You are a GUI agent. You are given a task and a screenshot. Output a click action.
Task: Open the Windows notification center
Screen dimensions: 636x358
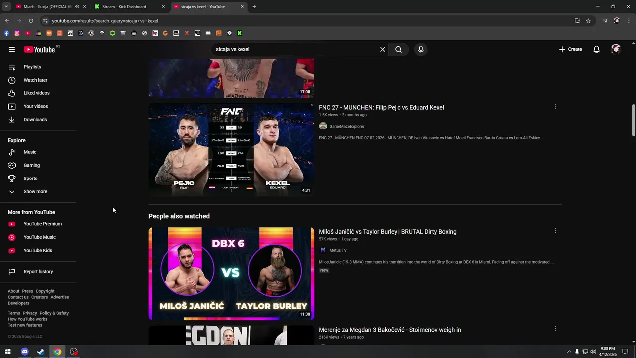(x=625, y=352)
